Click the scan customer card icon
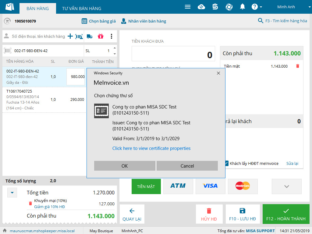Image resolution: width=312 pixels, height=234 pixels. [x=79, y=37]
